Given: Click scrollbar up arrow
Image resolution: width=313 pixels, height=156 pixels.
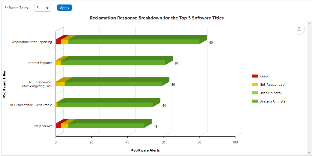Looking at the screenshot, I should pyautogui.click(x=309, y=23).
